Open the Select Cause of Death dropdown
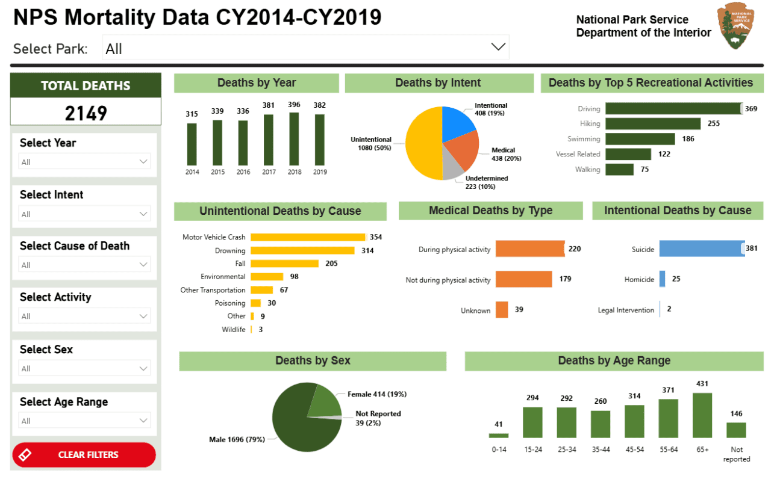771x485 pixels. [x=85, y=265]
